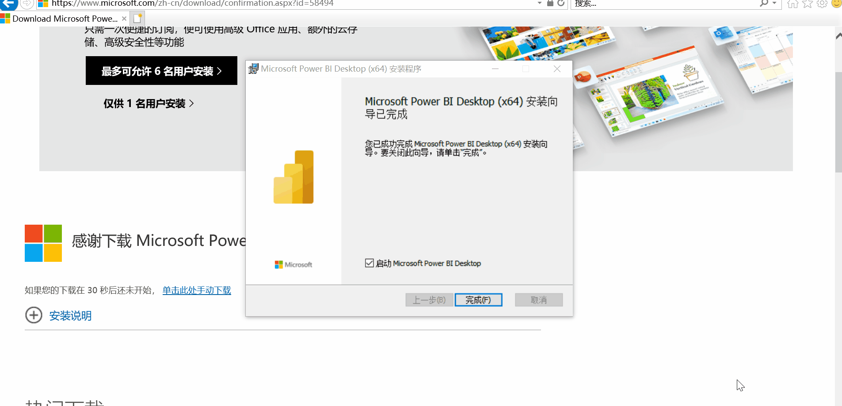
Task: Click the Power BI installer title bar icon
Action: (253, 69)
